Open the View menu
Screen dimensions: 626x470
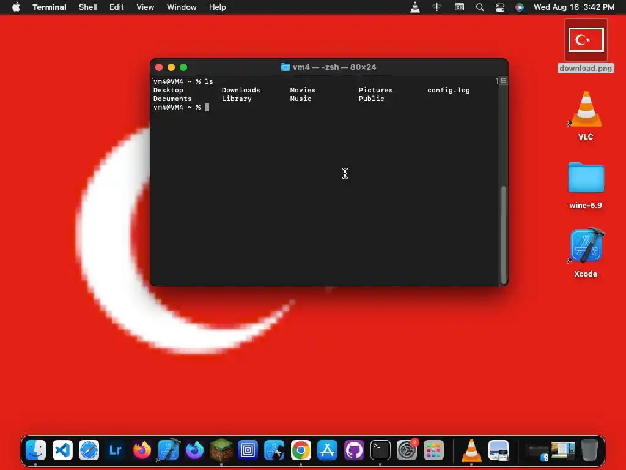(x=145, y=7)
